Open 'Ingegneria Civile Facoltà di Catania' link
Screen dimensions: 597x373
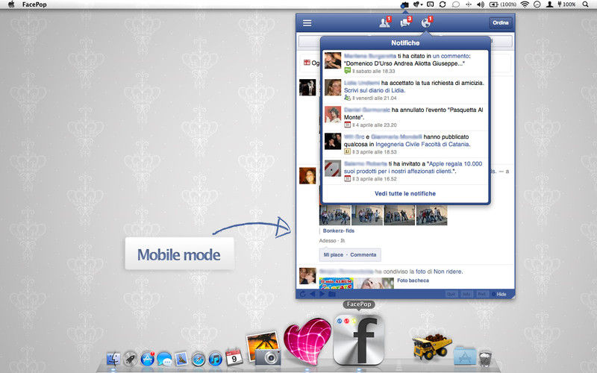[x=422, y=145]
